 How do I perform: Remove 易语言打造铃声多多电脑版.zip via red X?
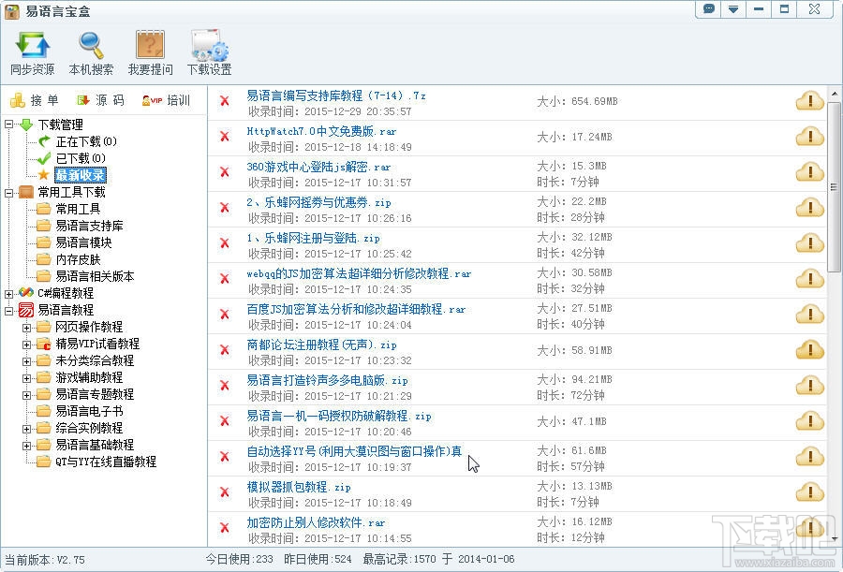coord(225,386)
